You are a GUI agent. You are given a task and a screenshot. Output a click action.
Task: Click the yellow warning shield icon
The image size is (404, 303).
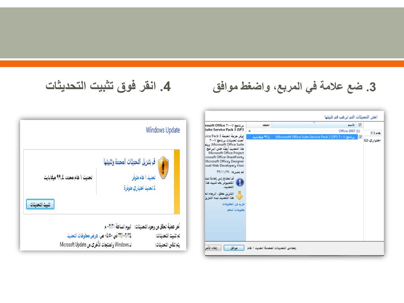coord(163,168)
